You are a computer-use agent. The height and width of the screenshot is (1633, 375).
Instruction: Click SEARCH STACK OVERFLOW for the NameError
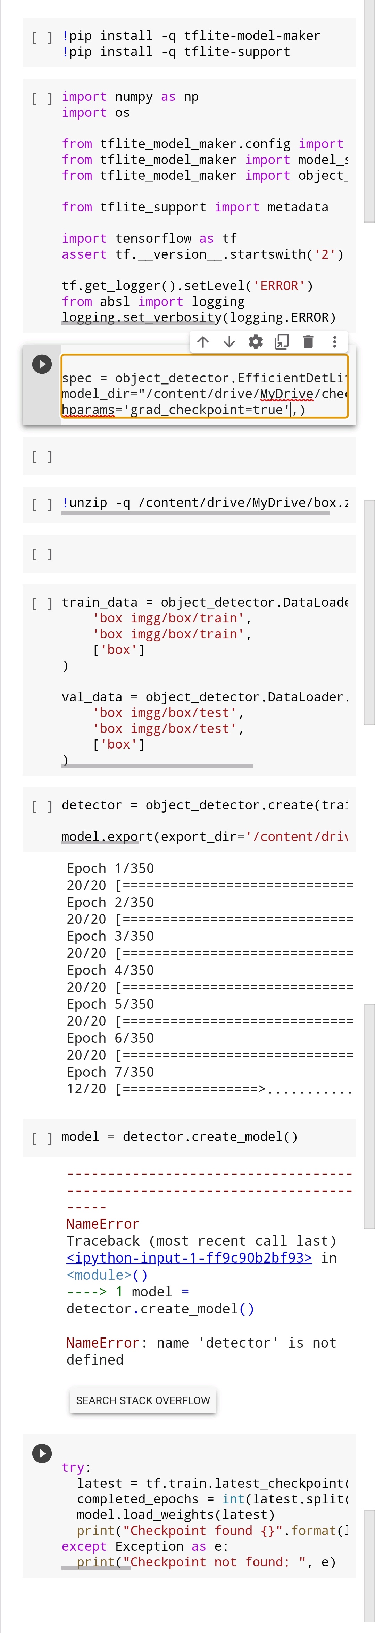tap(143, 1400)
